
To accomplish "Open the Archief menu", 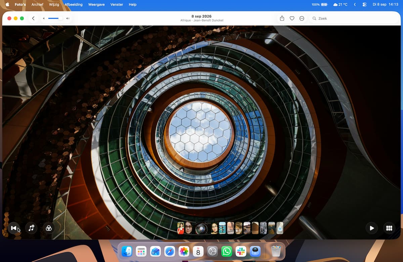I will [x=37, y=5].
